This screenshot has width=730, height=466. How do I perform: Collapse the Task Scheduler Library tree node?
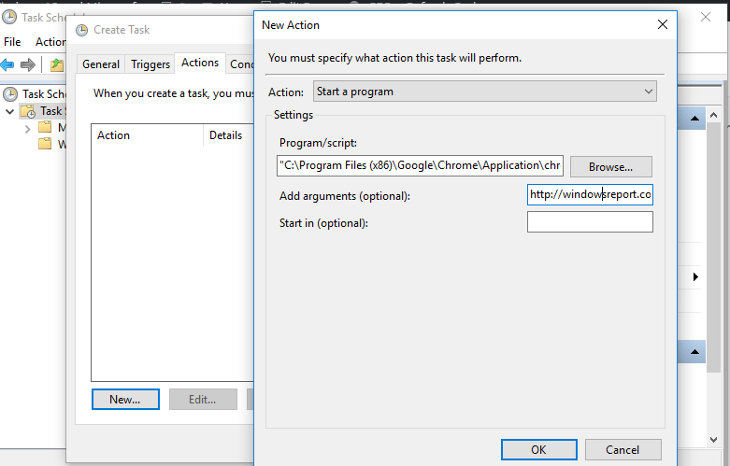coord(10,111)
